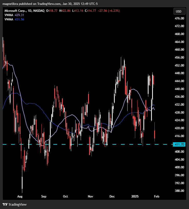Click the 388.00 price axis label
189x209 pixels.
pos(179,191)
